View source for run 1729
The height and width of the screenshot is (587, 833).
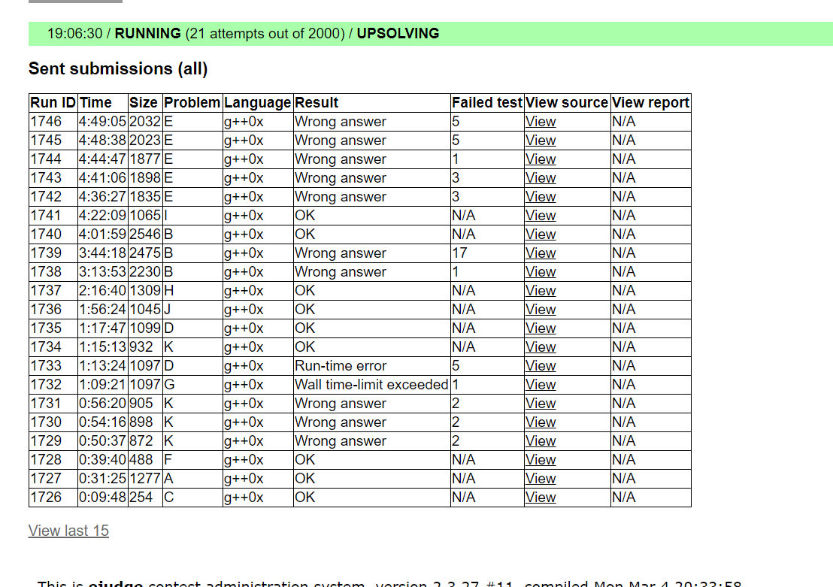(541, 441)
